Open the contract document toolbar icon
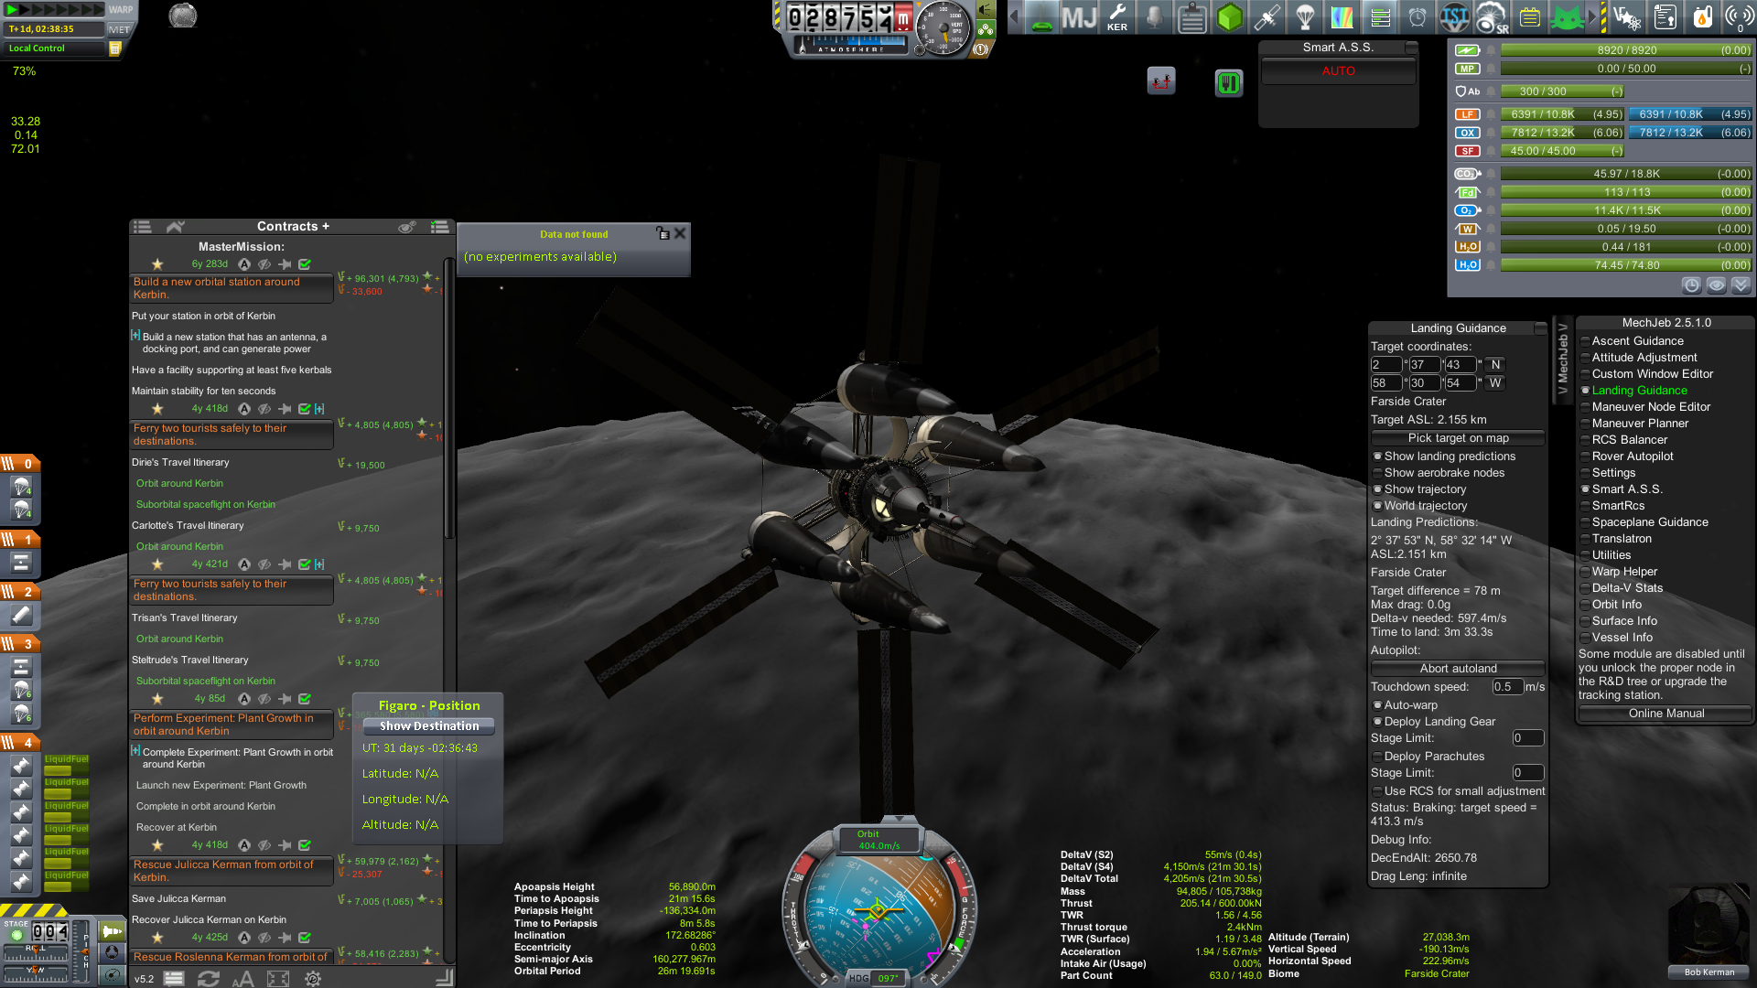 coord(1665,17)
